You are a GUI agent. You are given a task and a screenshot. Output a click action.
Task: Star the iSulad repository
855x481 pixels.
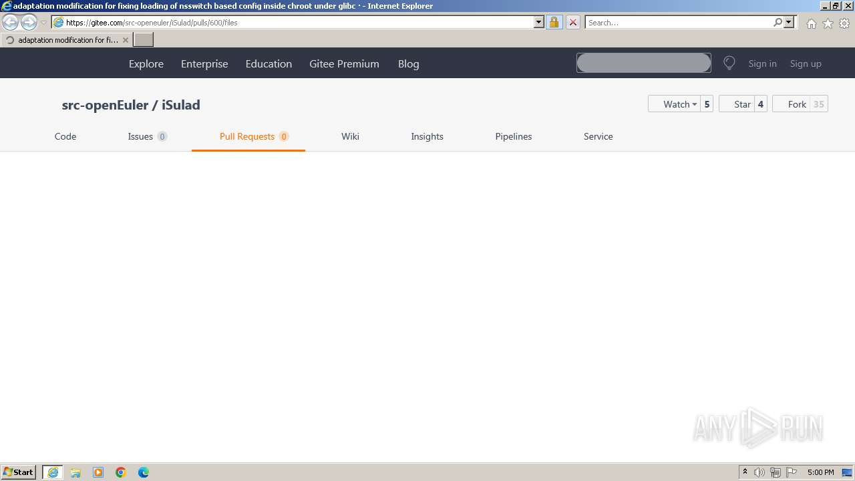[x=736, y=104]
